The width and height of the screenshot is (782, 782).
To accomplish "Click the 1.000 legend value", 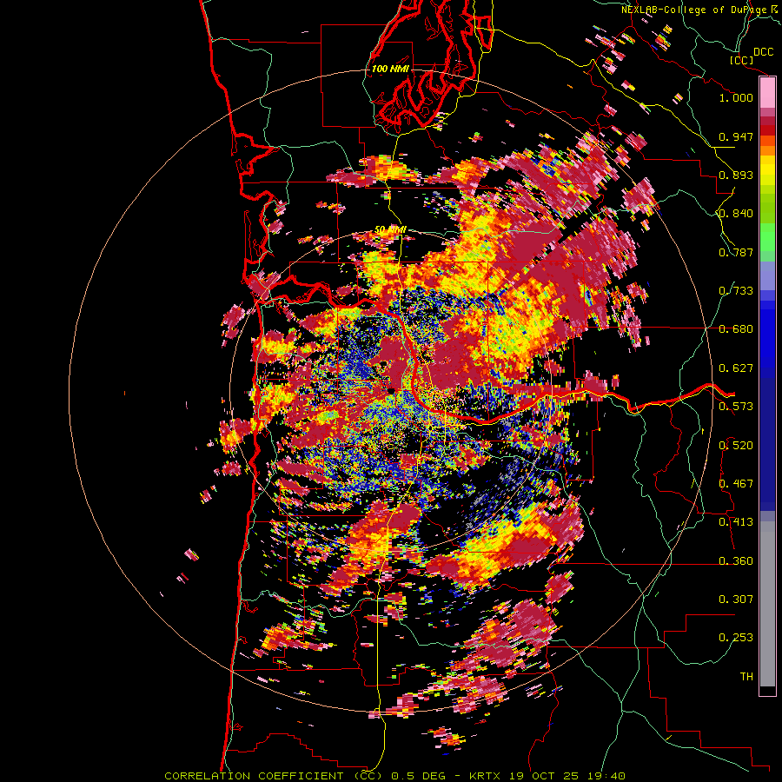I will (x=736, y=97).
